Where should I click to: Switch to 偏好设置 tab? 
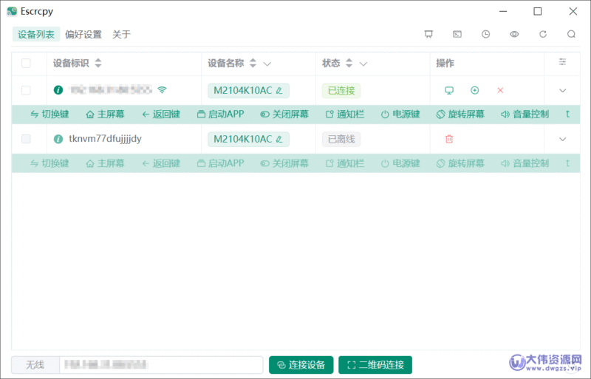(83, 34)
